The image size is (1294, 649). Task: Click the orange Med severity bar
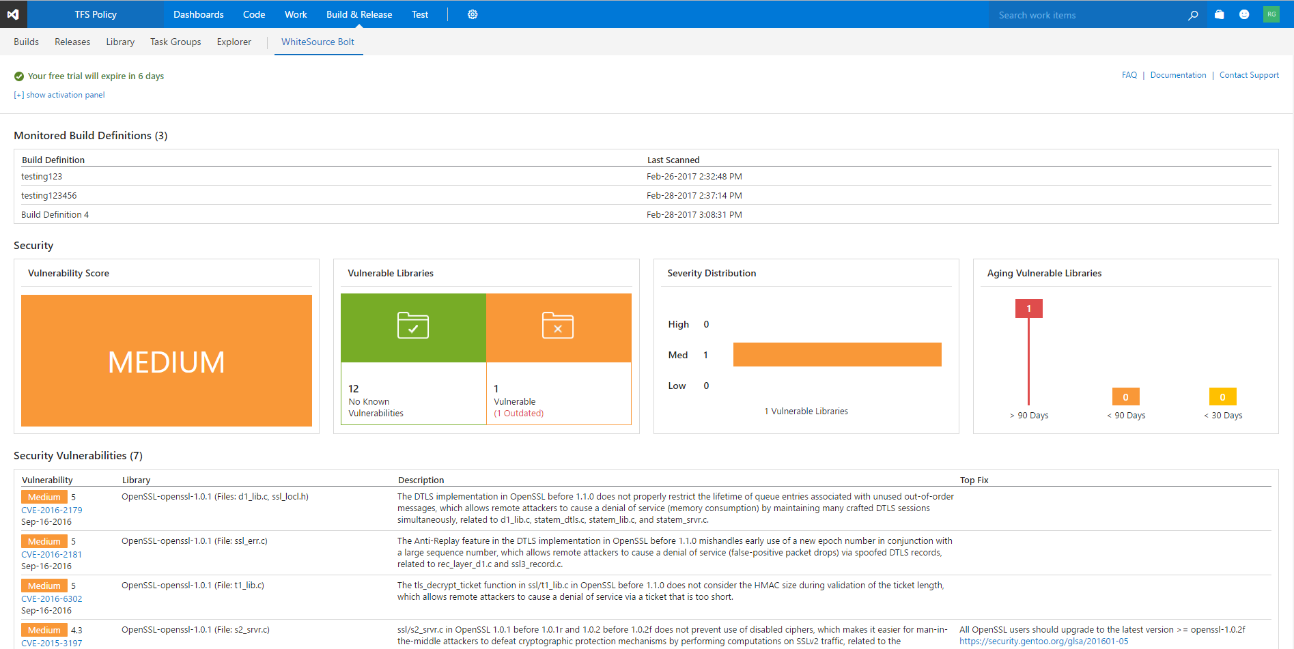click(837, 355)
